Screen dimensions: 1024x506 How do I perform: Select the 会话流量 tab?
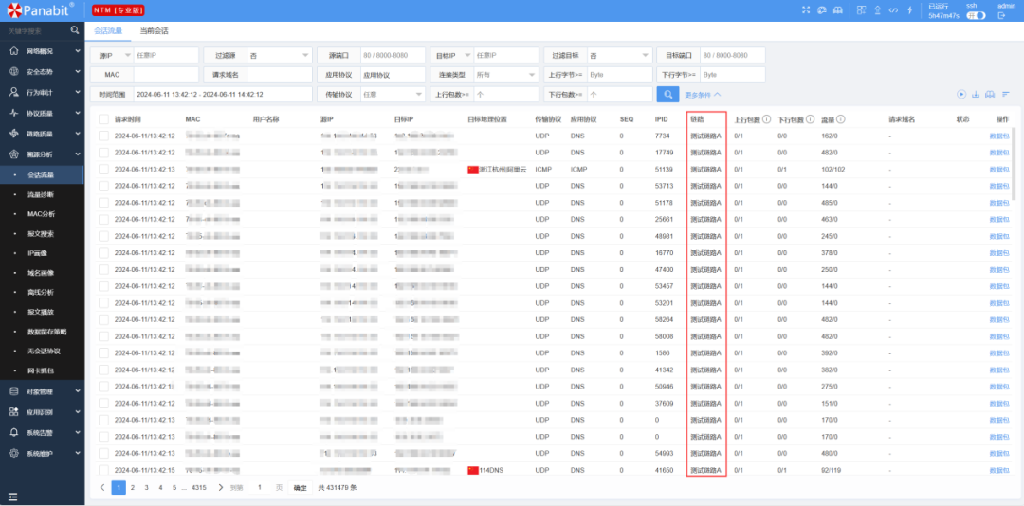coord(108,30)
